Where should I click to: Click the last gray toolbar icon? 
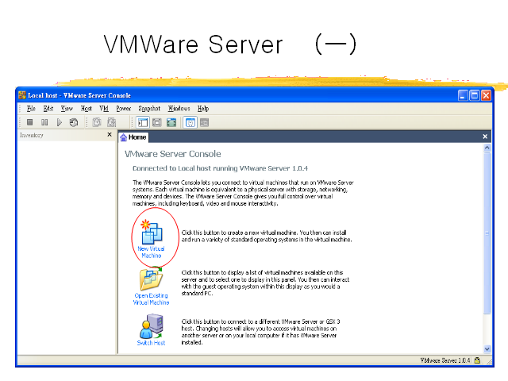205,122
